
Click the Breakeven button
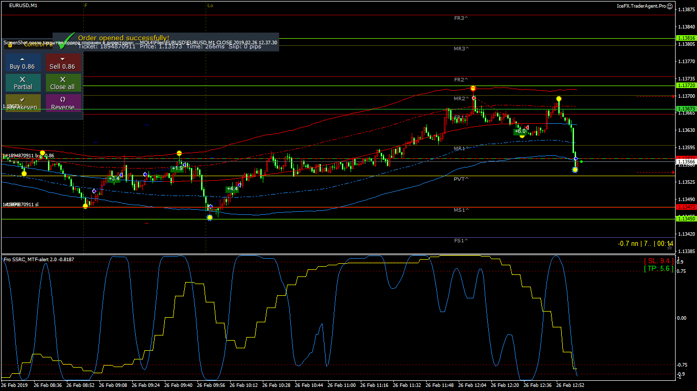[23, 103]
